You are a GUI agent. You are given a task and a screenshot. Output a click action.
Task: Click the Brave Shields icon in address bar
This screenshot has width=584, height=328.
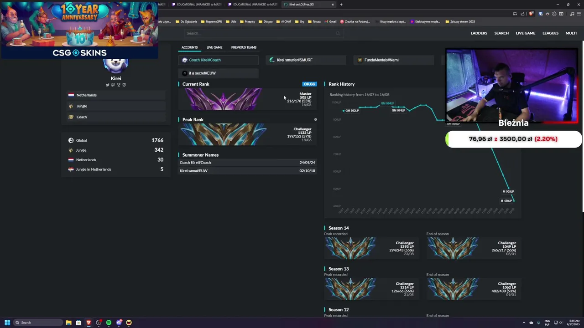pyautogui.click(x=531, y=14)
